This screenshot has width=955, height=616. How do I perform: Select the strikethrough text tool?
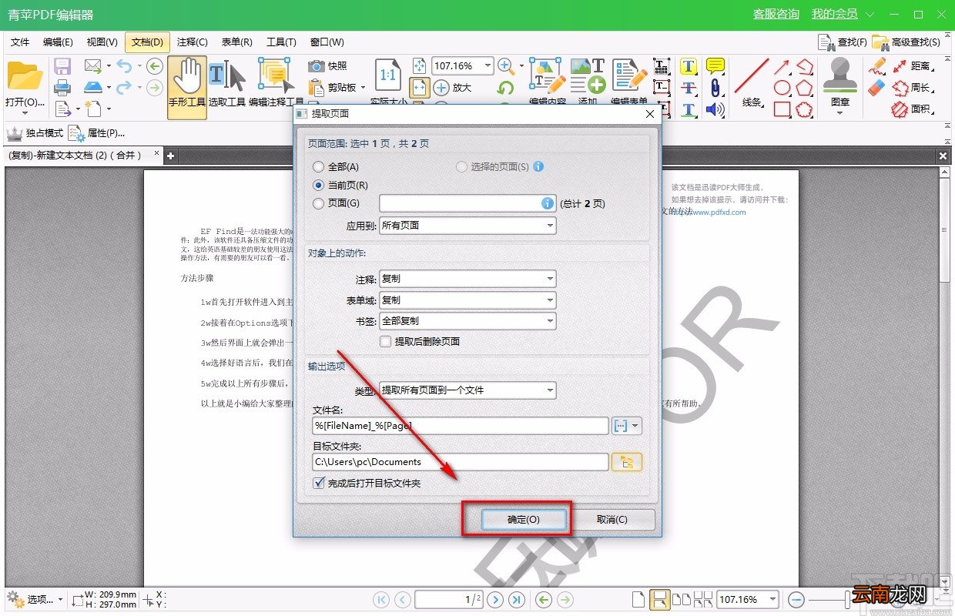689,88
